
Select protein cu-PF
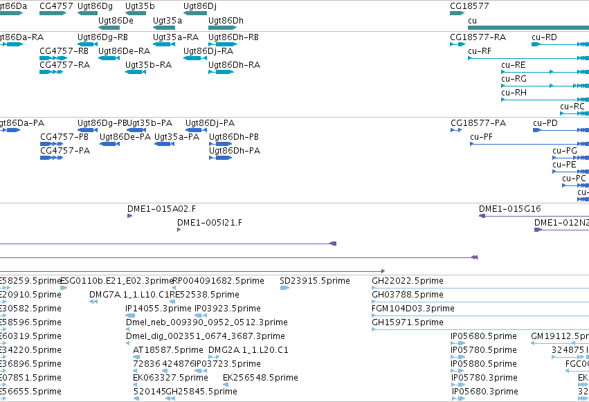(529, 144)
